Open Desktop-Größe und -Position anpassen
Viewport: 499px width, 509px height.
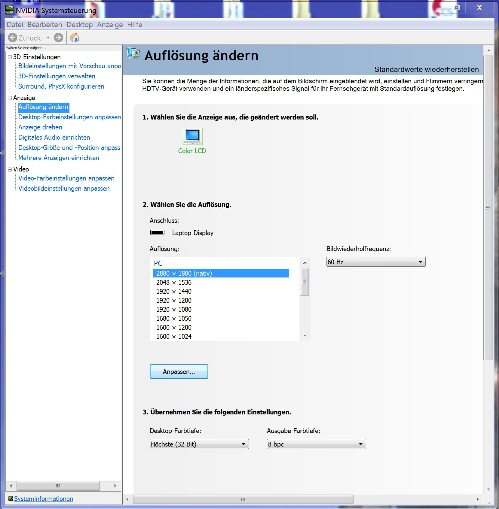(x=69, y=148)
